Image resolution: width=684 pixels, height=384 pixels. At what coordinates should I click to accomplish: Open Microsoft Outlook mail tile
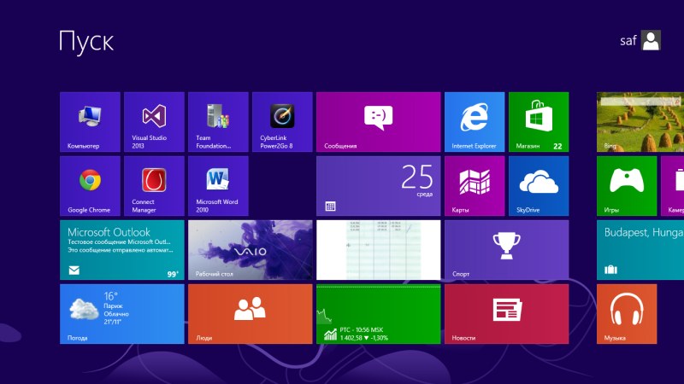[x=121, y=250]
